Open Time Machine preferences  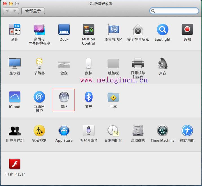click(x=163, y=131)
